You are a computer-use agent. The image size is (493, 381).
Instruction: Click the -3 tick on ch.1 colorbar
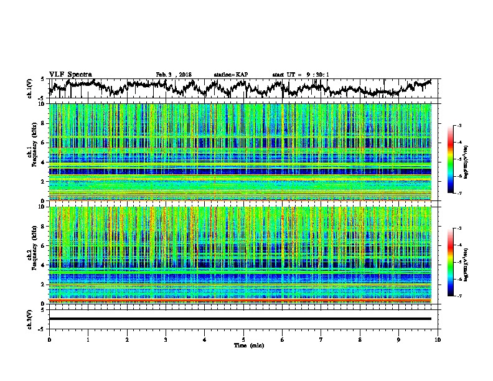click(x=459, y=125)
